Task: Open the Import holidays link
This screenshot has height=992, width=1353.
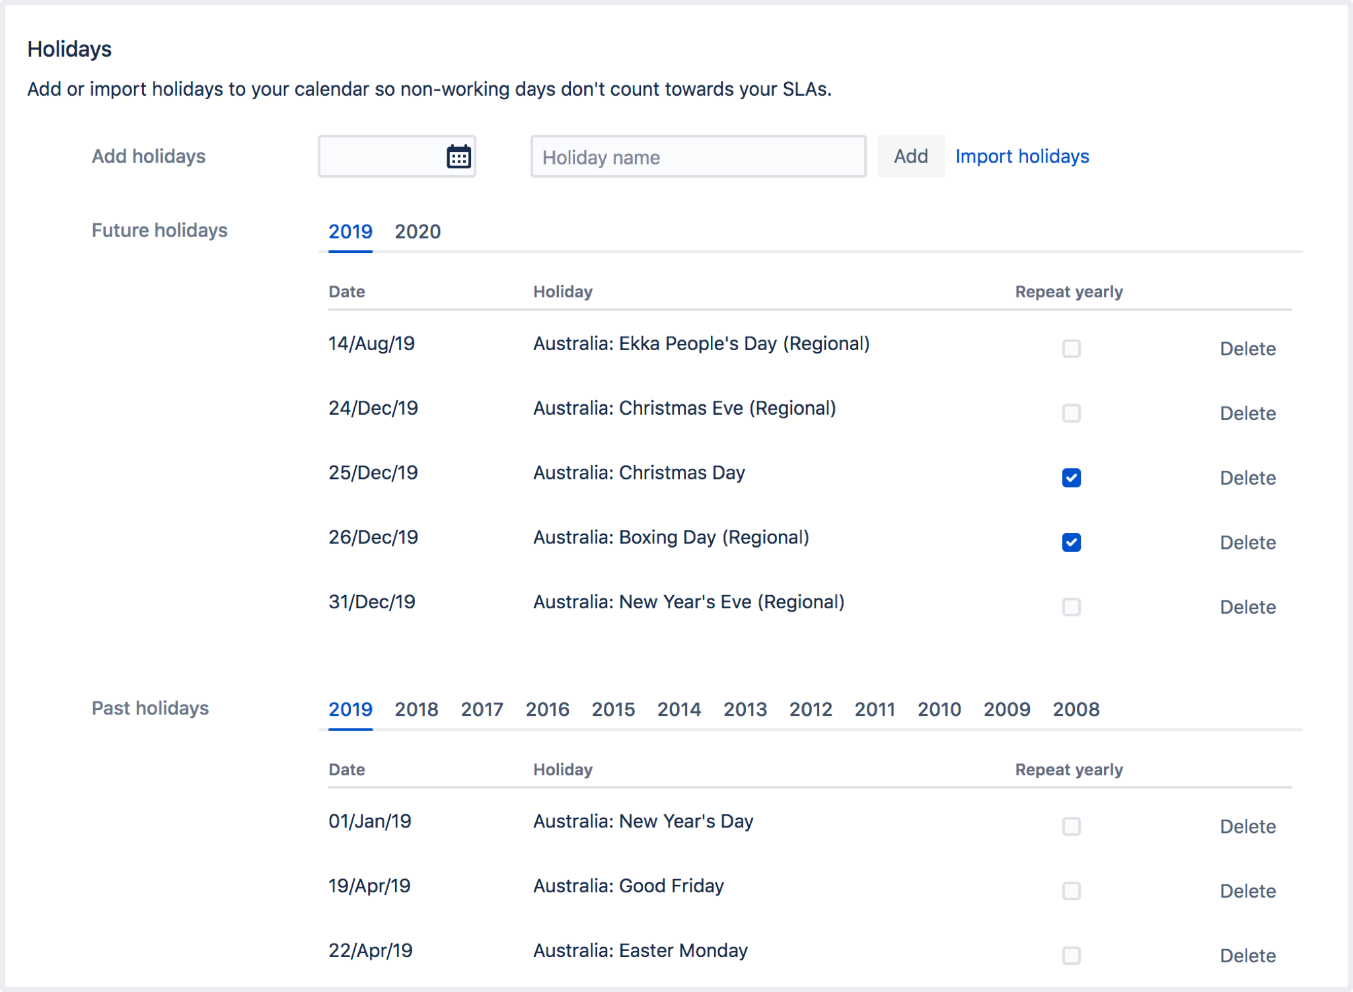Action: point(1022,156)
